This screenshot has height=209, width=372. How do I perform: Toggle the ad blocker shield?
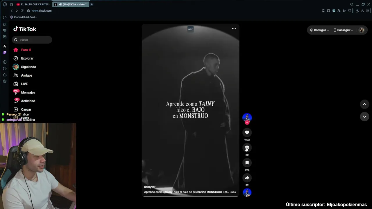pyautogui.click(x=334, y=11)
